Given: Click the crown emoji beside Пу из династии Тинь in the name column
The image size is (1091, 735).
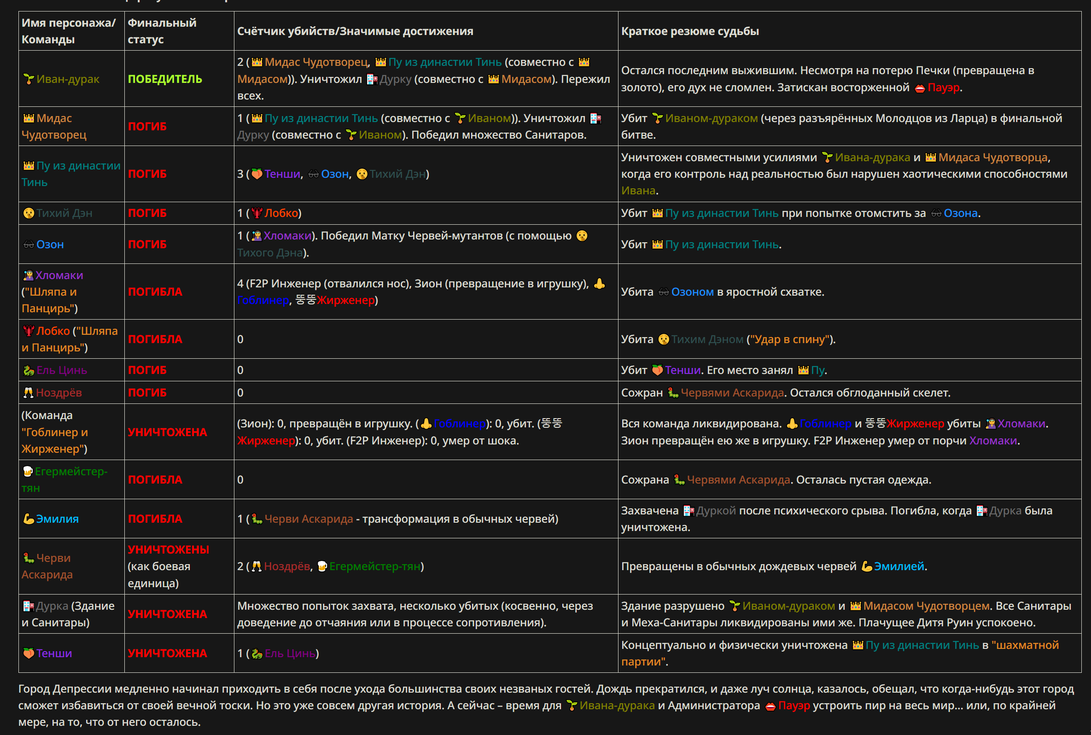Looking at the screenshot, I should 29,166.
